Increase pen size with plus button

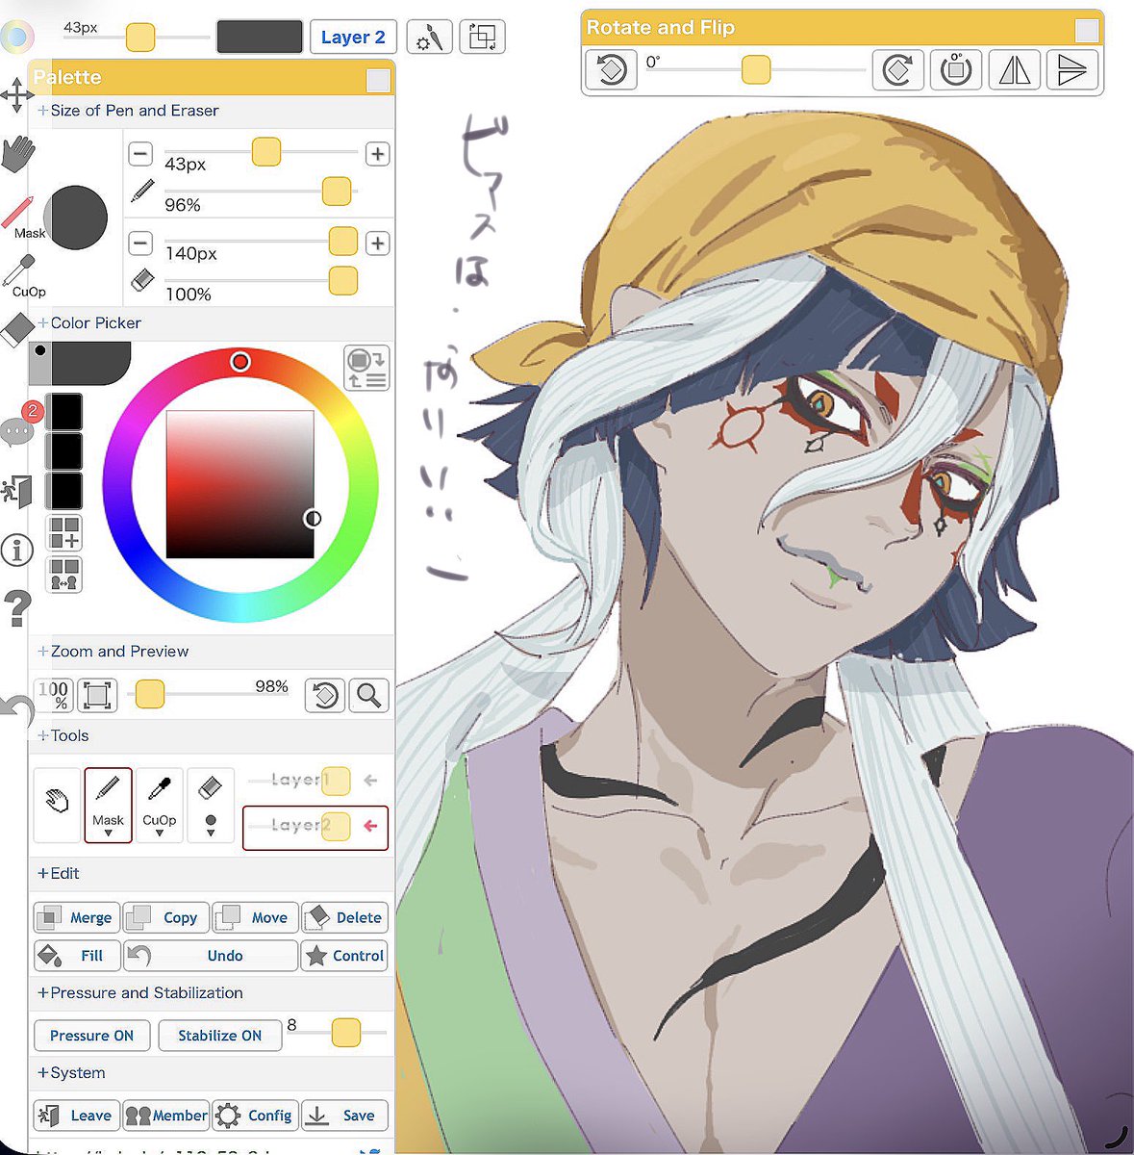[x=378, y=154]
